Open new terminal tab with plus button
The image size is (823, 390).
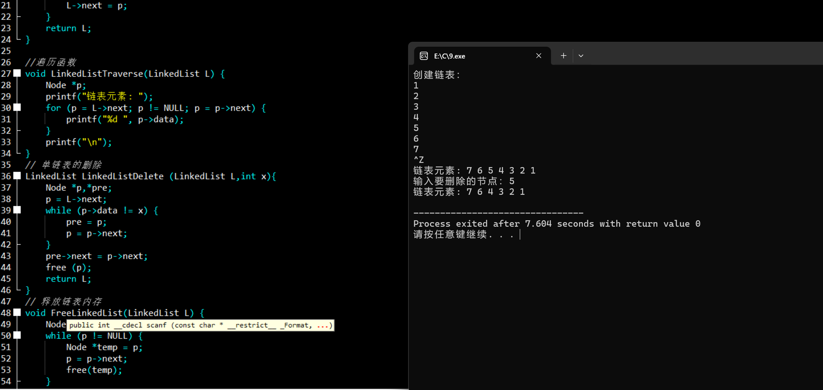click(563, 56)
